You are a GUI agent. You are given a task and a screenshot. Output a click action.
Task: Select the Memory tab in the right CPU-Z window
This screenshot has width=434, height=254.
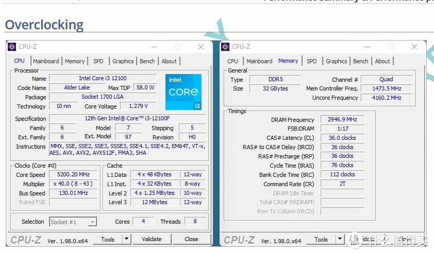pos(288,61)
